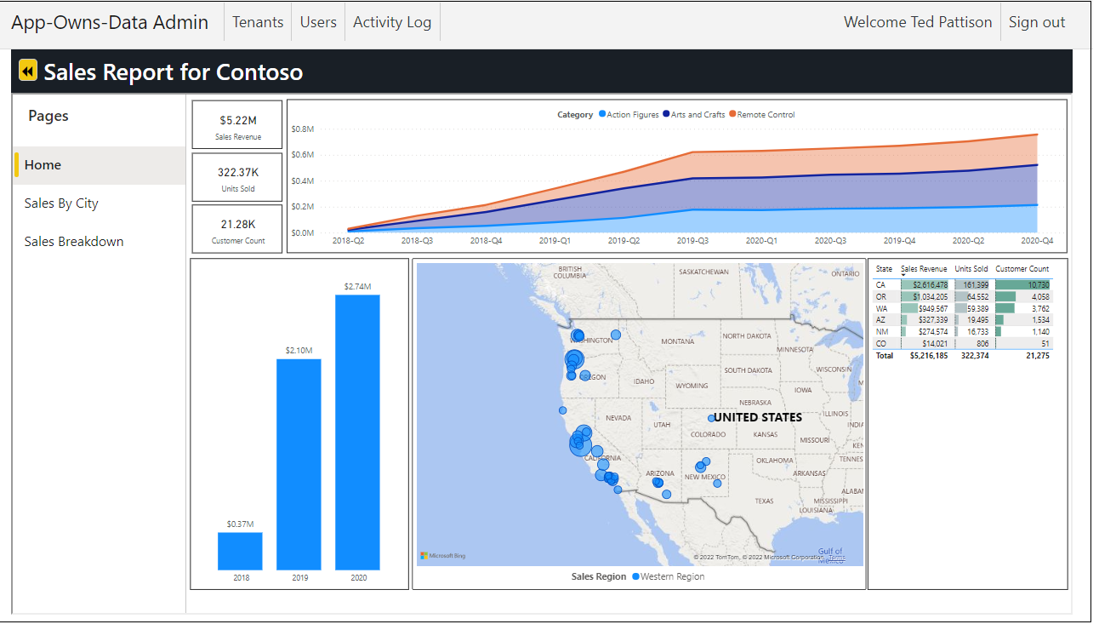Sort by the Units Sold column header
This screenshot has height=630, width=1099.
[x=971, y=269]
